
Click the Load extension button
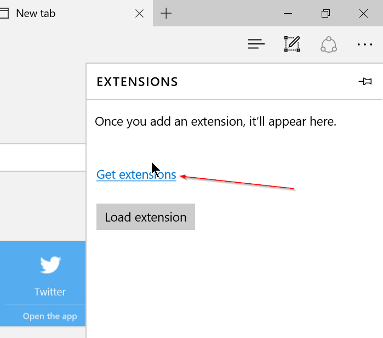click(146, 217)
